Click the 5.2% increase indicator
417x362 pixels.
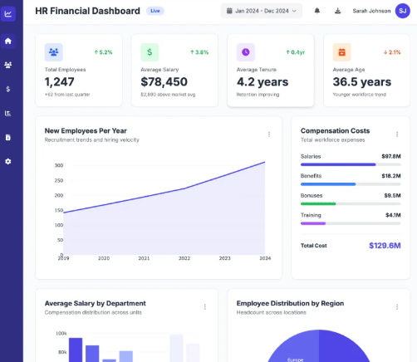point(103,52)
